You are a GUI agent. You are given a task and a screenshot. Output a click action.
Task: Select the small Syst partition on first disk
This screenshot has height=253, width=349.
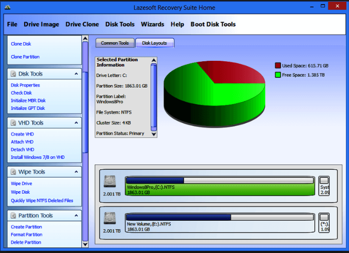click(324, 186)
